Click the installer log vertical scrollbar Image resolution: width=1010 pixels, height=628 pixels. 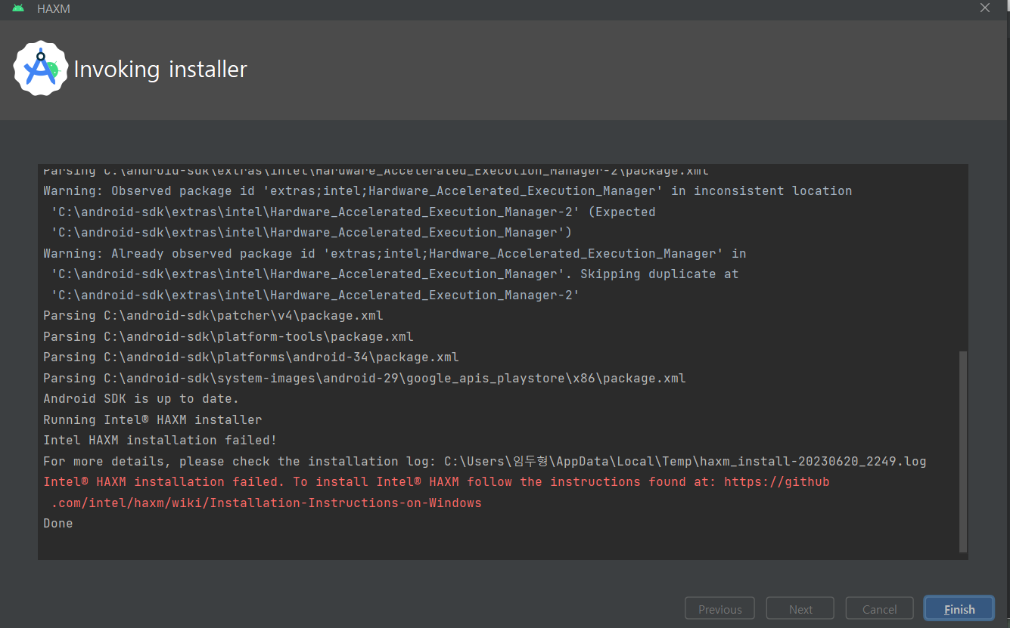[962, 451]
